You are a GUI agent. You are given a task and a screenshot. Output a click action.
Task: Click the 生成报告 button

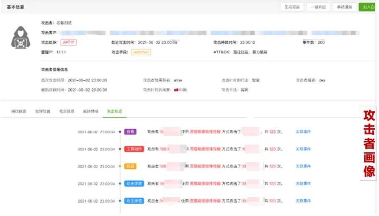tap(292, 7)
